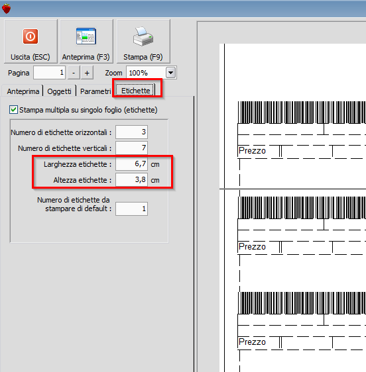Switch to the Anteprima tab
The width and height of the screenshot is (366, 372).
23,91
